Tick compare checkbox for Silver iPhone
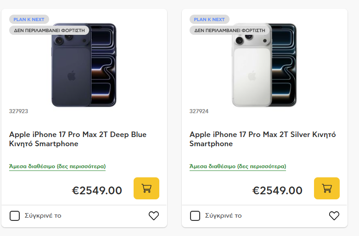 tap(195, 216)
